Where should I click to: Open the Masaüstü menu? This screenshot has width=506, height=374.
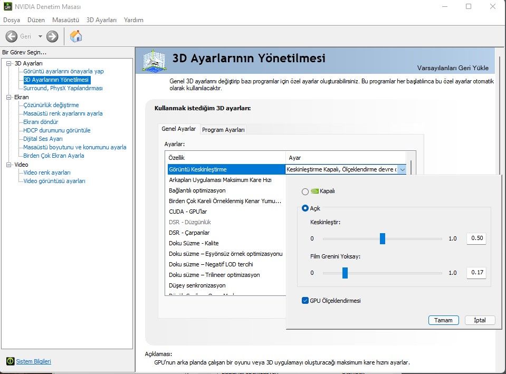click(x=65, y=20)
